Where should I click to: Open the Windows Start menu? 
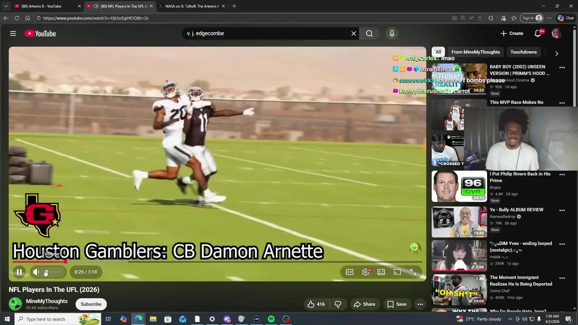point(7,319)
